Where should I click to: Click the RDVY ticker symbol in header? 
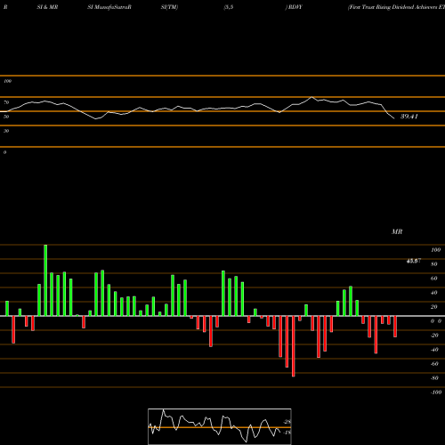click(295, 7)
